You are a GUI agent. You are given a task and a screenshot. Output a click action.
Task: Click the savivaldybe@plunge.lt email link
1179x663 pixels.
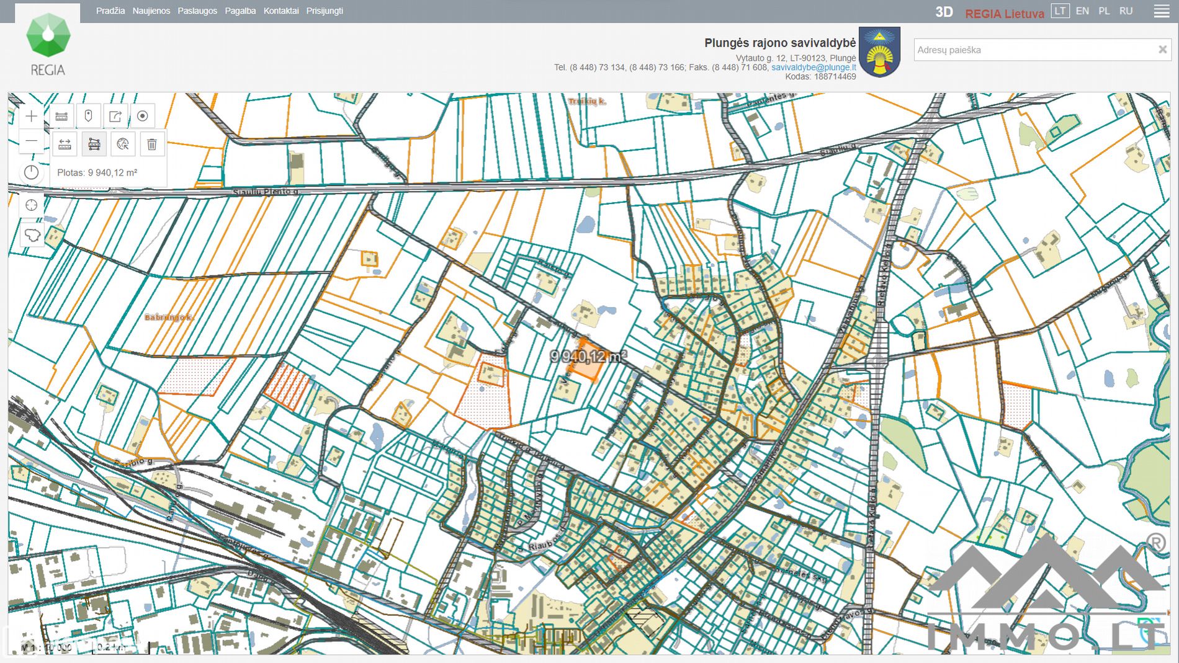pyautogui.click(x=813, y=67)
